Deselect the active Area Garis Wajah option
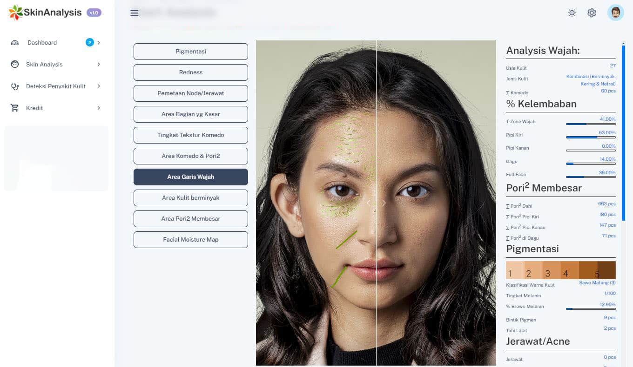 point(190,177)
